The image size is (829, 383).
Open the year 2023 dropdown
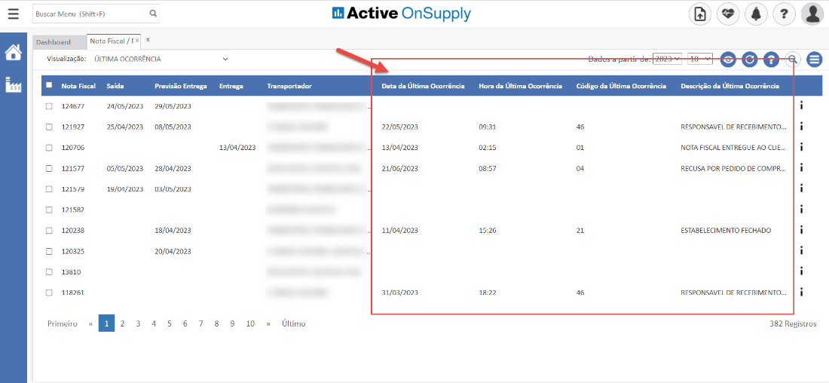(667, 59)
